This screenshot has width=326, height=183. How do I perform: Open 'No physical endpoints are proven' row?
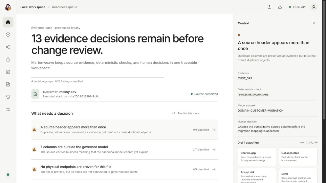[x=125, y=169]
